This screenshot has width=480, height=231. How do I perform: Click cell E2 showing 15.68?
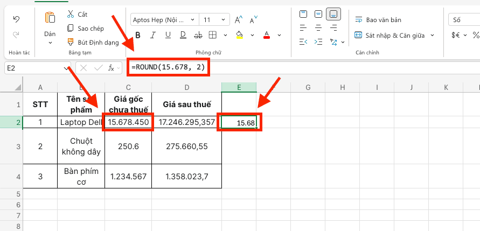[x=239, y=122]
